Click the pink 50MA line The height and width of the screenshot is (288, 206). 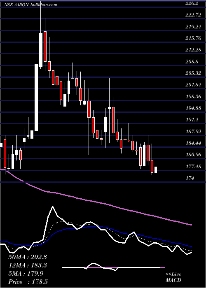(x=96, y=202)
